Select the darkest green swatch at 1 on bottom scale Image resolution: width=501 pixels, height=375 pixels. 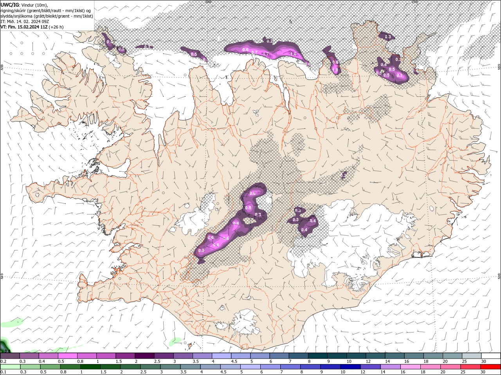(90, 367)
